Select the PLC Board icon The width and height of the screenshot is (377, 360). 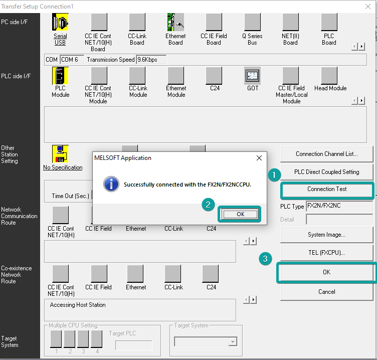click(x=329, y=22)
